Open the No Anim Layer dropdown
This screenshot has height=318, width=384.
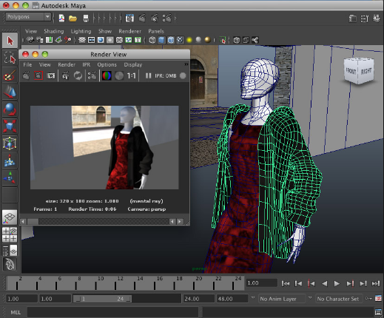coord(282,299)
